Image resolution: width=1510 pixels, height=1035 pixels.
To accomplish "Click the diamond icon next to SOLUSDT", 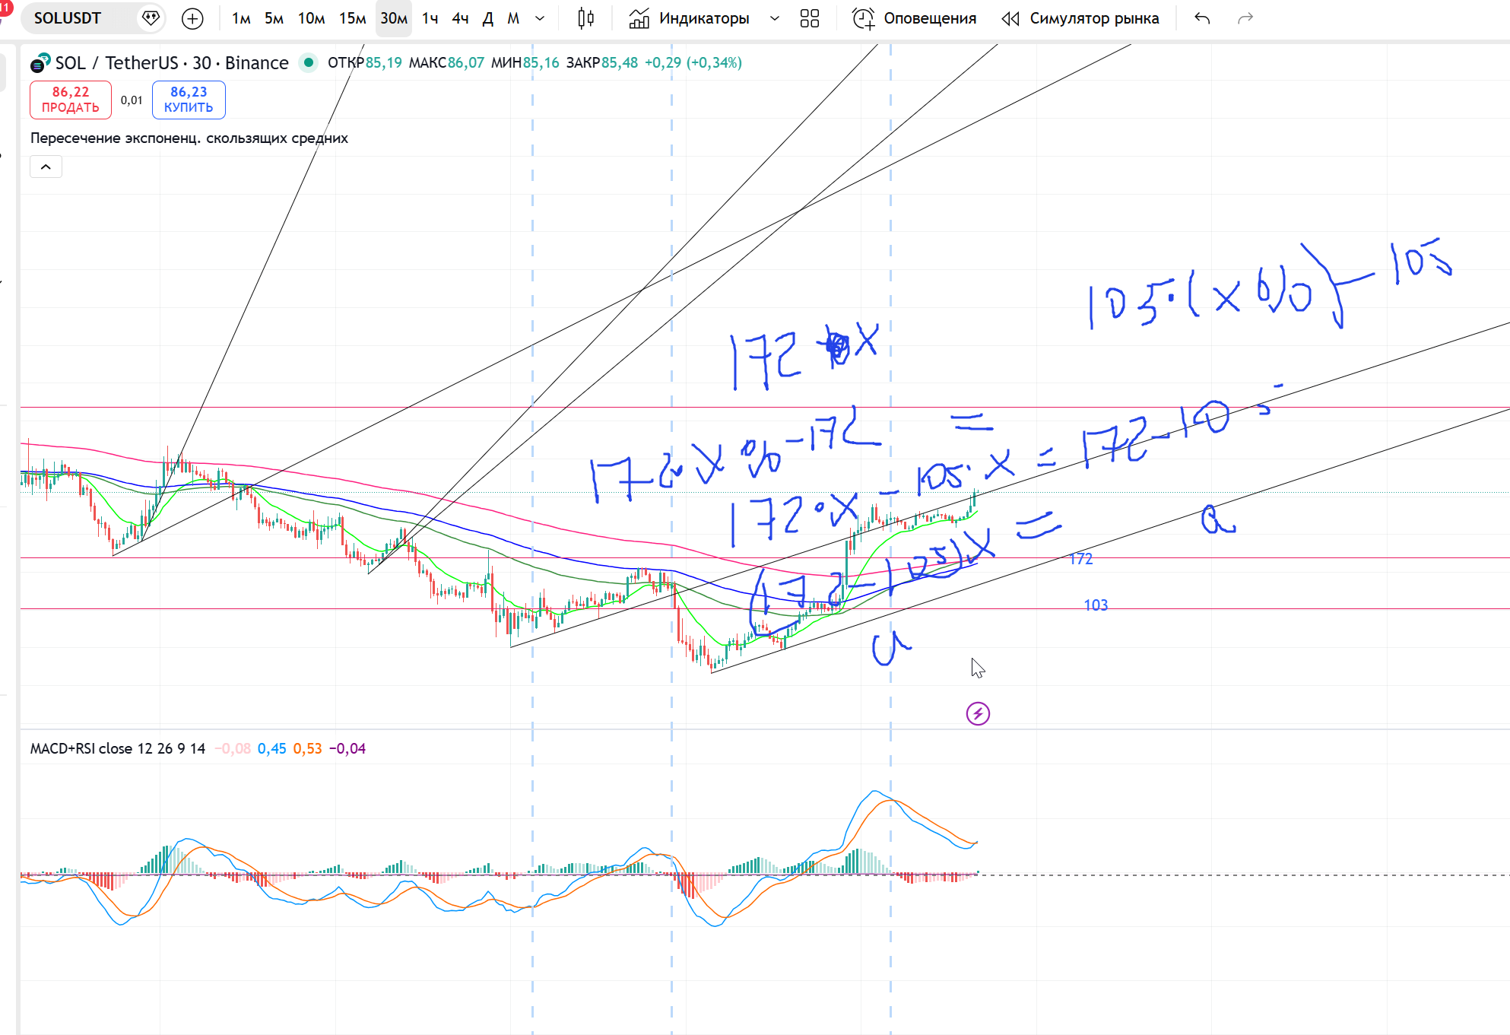I will pos(151,17).
